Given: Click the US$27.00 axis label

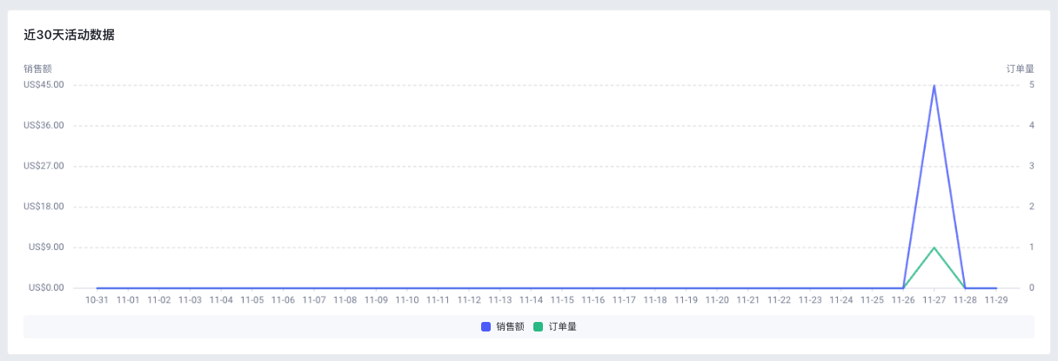Looking at the screenshot, I should click(44, 166).
